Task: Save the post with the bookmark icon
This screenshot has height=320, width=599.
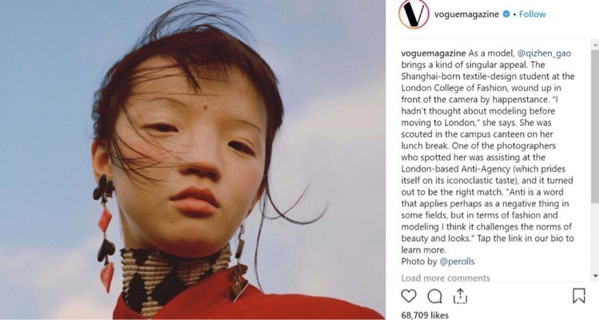Action: point(579,295)
